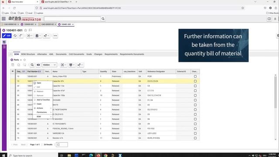Screen dimensions: 279x157
Task: Open the Aras navigation grid menu
Action: tap(3, 19)
